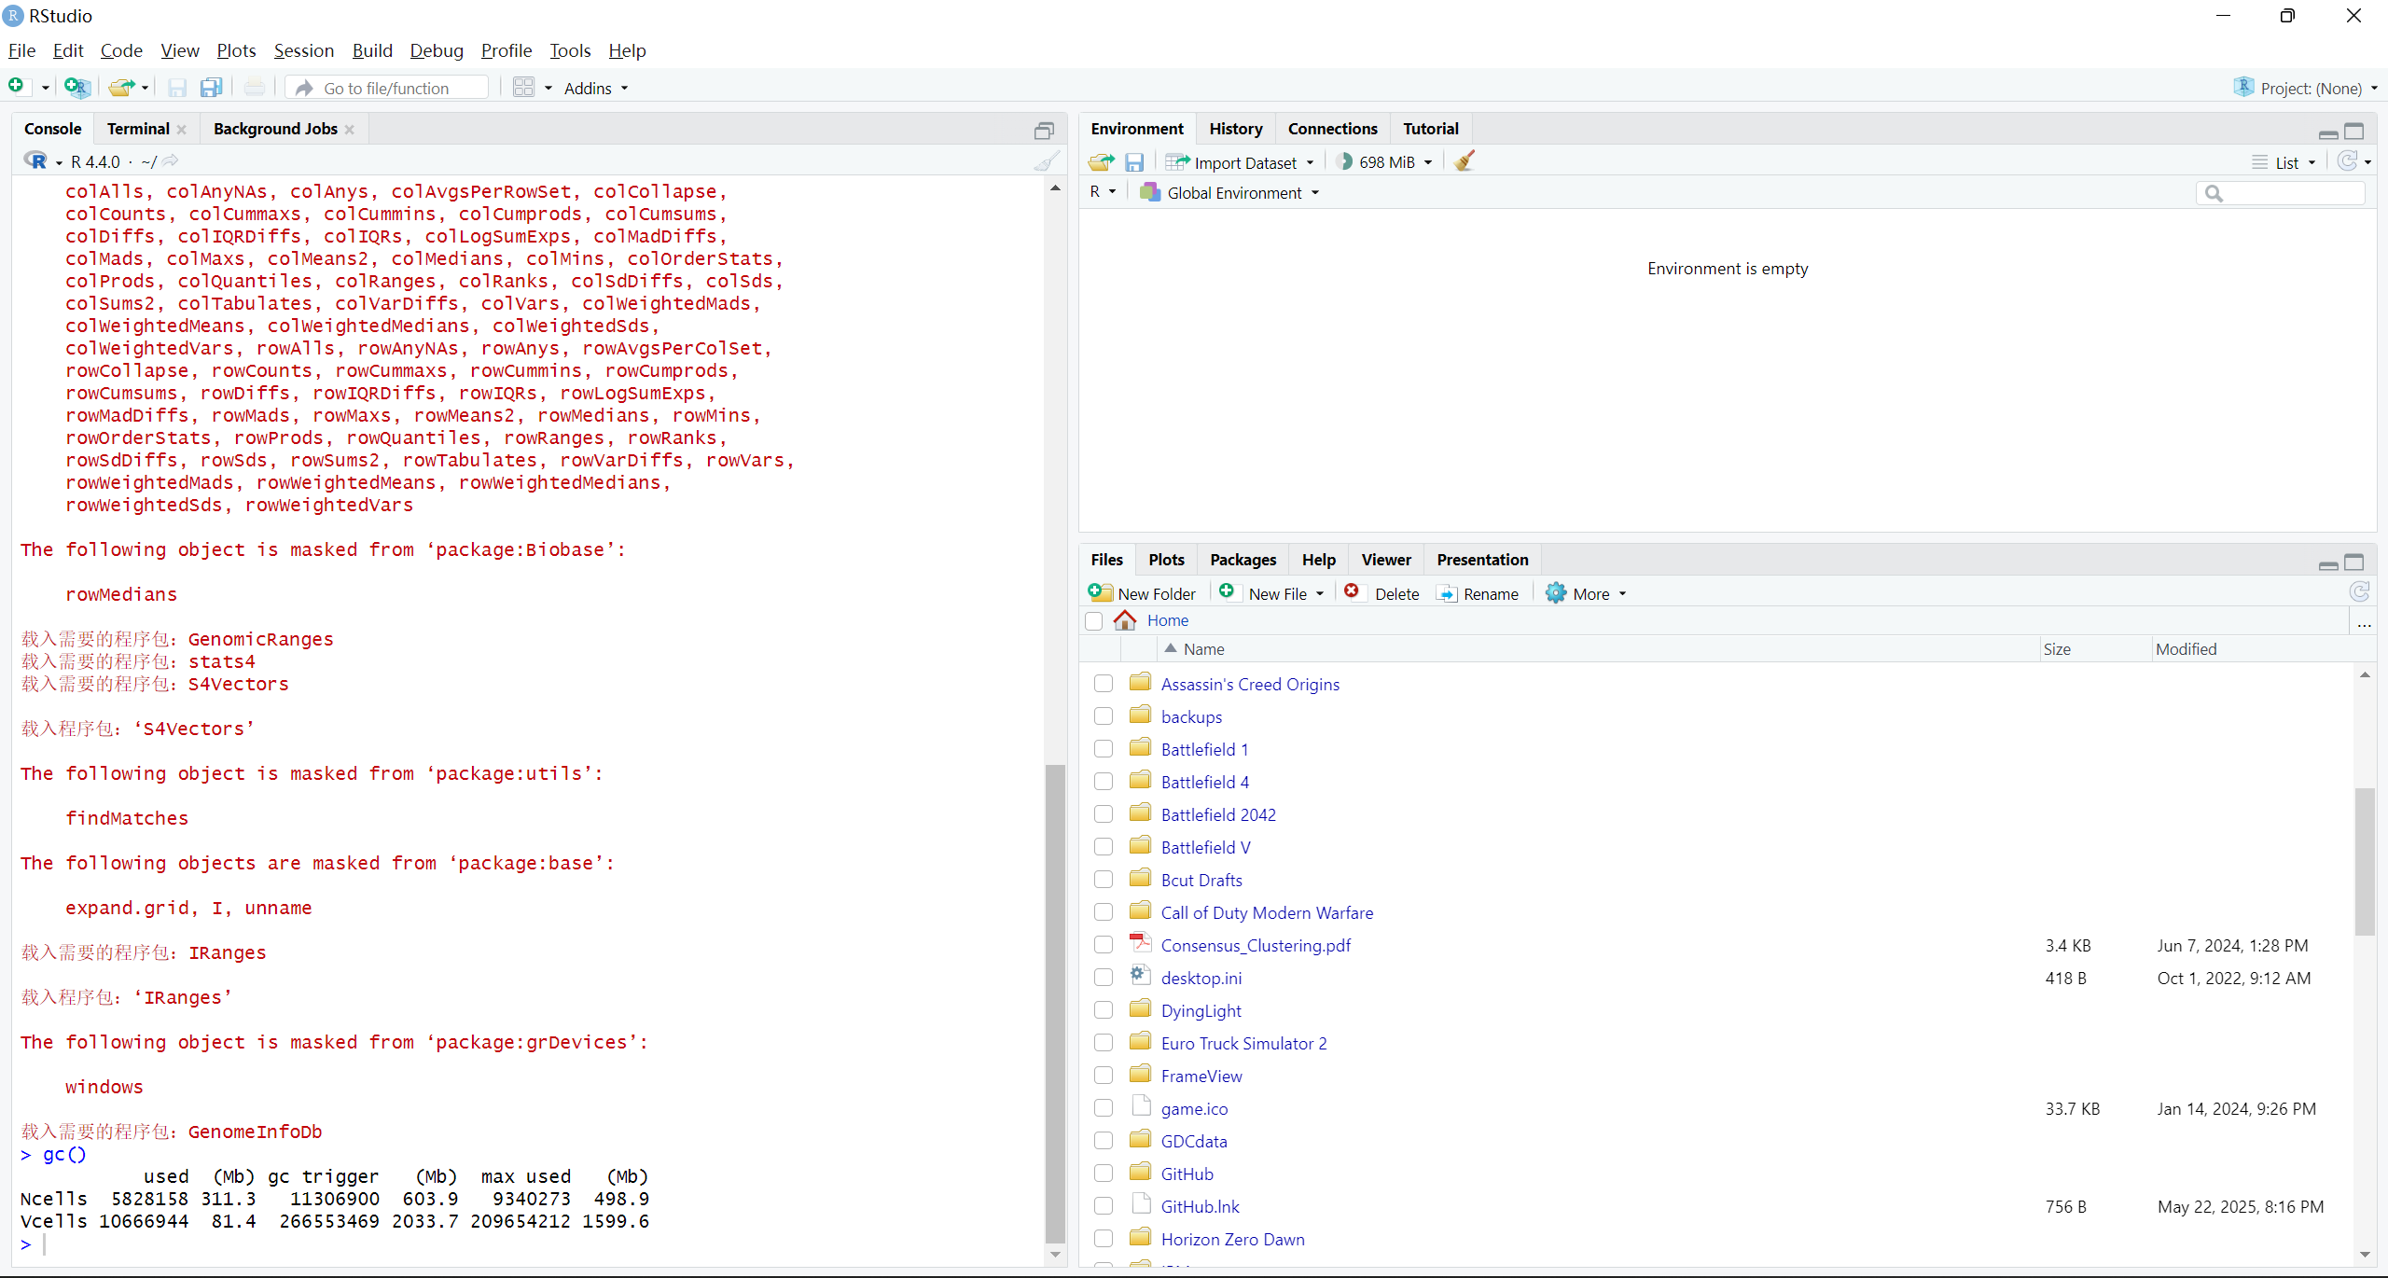Click the Create a project icon

pyautogui.click(x=77, y=88)
